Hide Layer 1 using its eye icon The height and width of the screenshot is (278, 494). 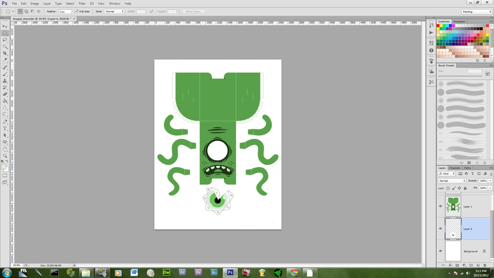pos(440,206)
